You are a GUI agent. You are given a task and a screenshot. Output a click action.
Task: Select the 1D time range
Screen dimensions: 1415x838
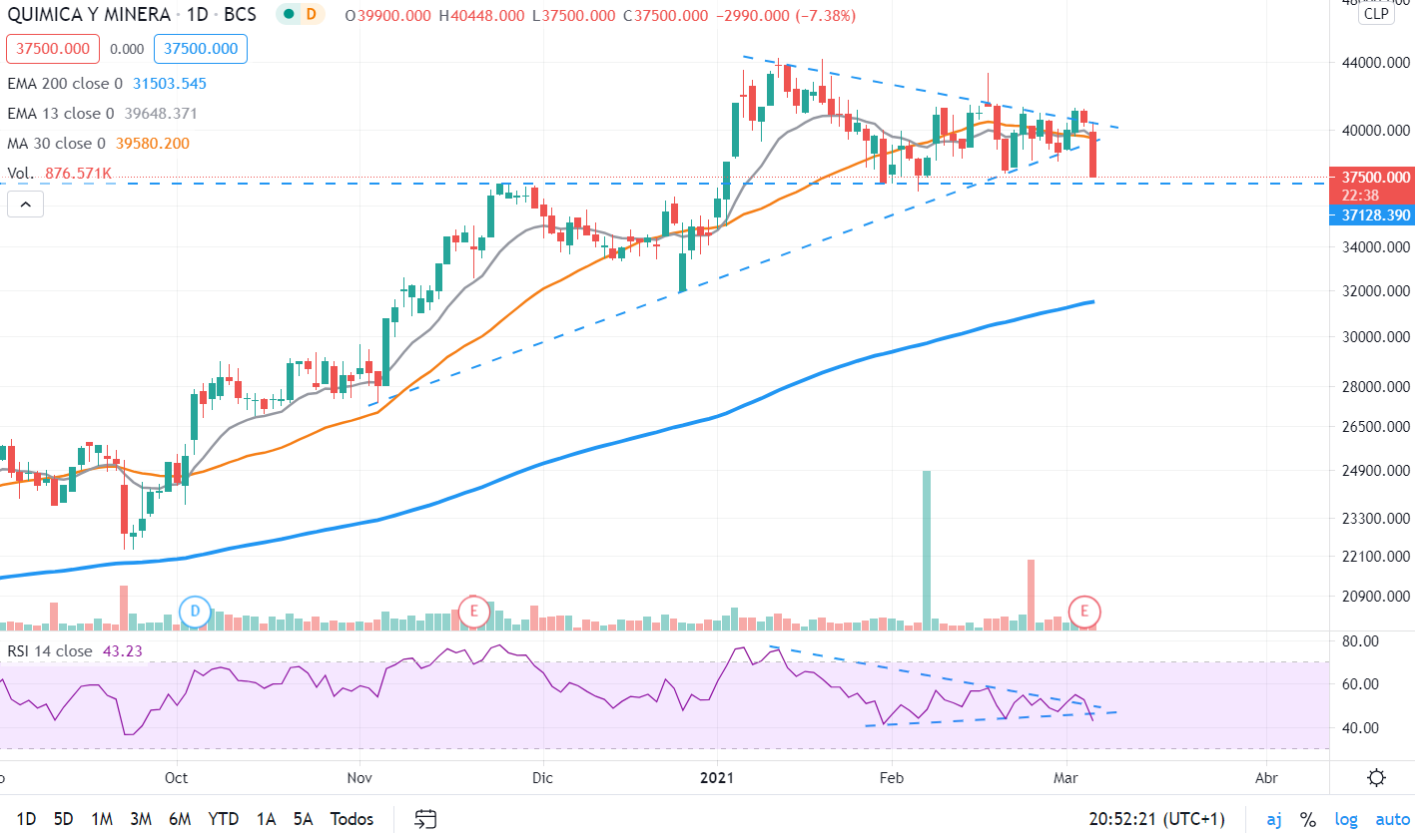[x=26, y=819]
